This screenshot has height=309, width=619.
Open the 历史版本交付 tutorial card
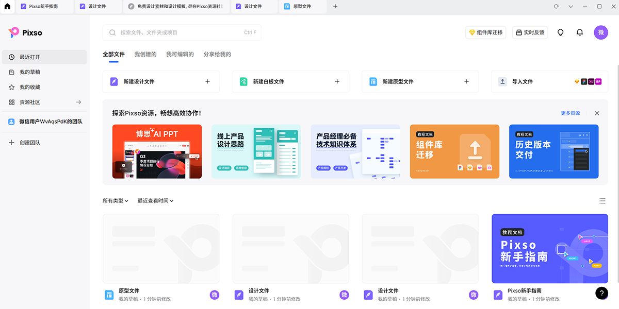(554, 151)
